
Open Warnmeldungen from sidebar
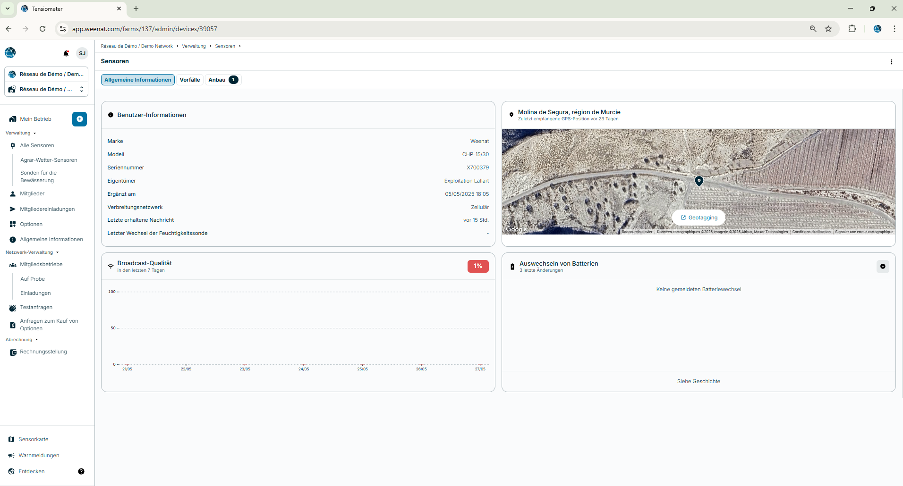(x=39, y=455)
